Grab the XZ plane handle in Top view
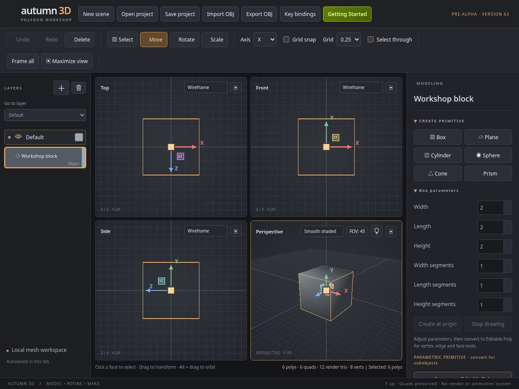This screenshot has height=389, width=519. tap(180, 156)
